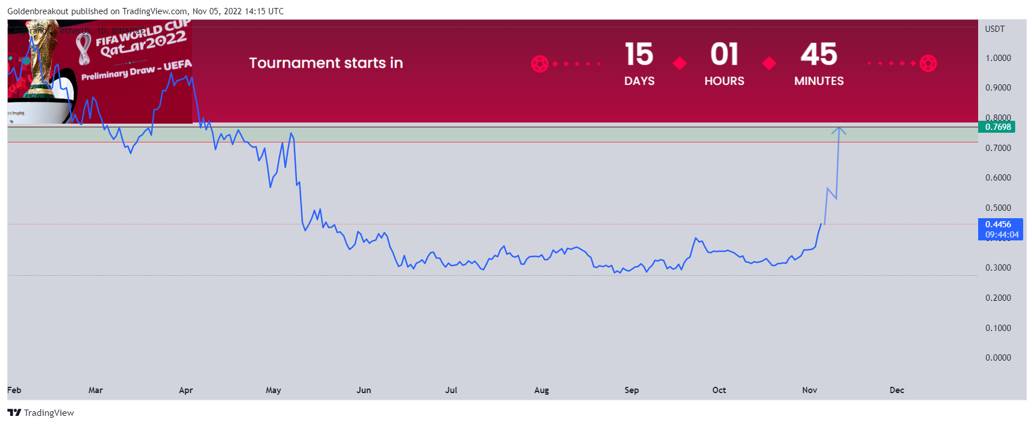
Task: Click the Jul label on time axis
Action: (x=451, y=390)
